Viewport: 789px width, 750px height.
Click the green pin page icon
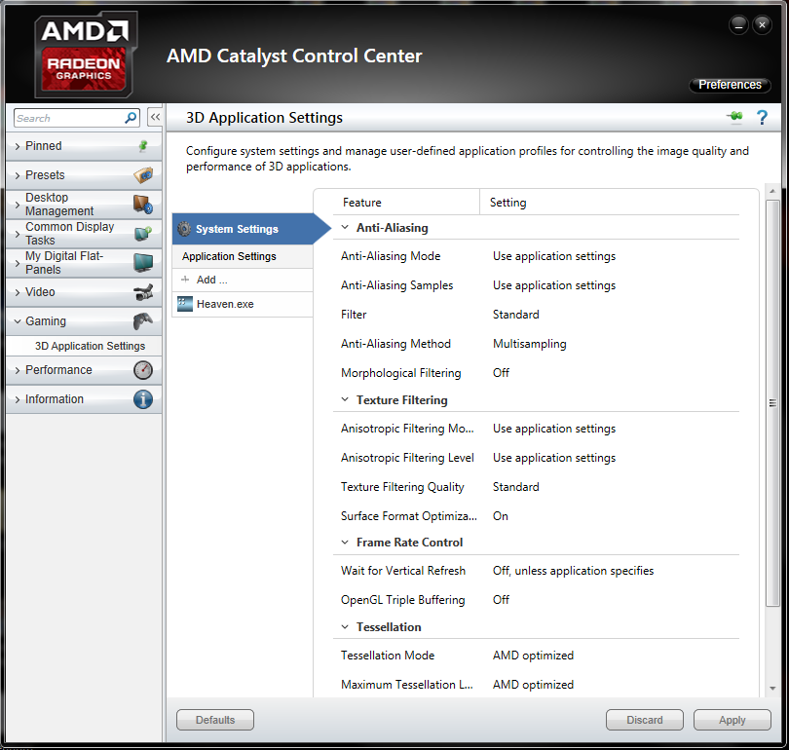tap(734, 117)
